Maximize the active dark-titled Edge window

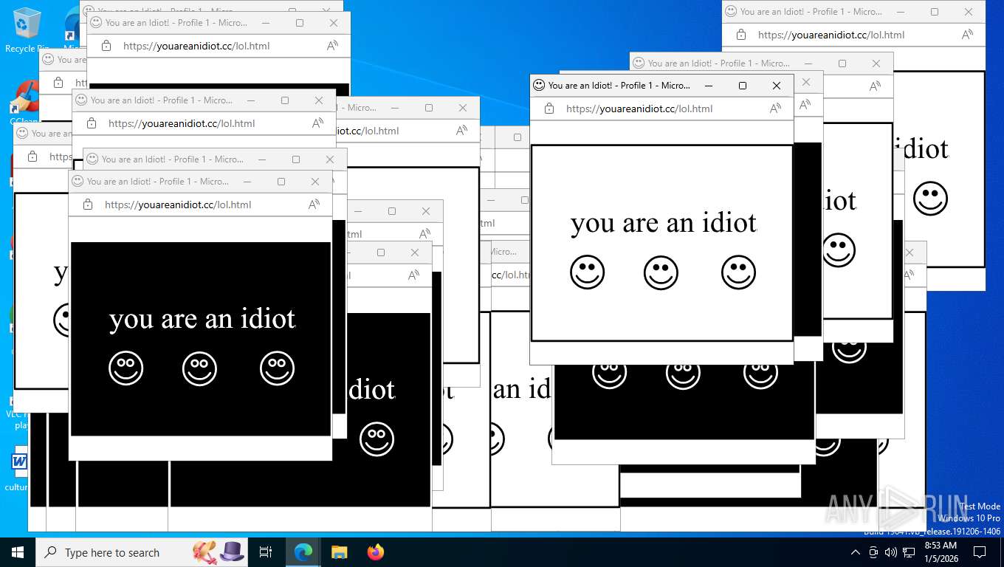[743, 86]
